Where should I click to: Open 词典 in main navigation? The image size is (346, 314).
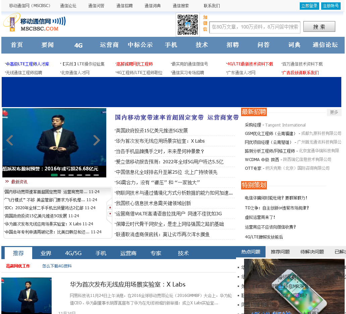coord(294,45)
